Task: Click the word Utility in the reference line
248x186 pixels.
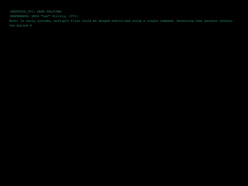Action: tap(59, 16)
